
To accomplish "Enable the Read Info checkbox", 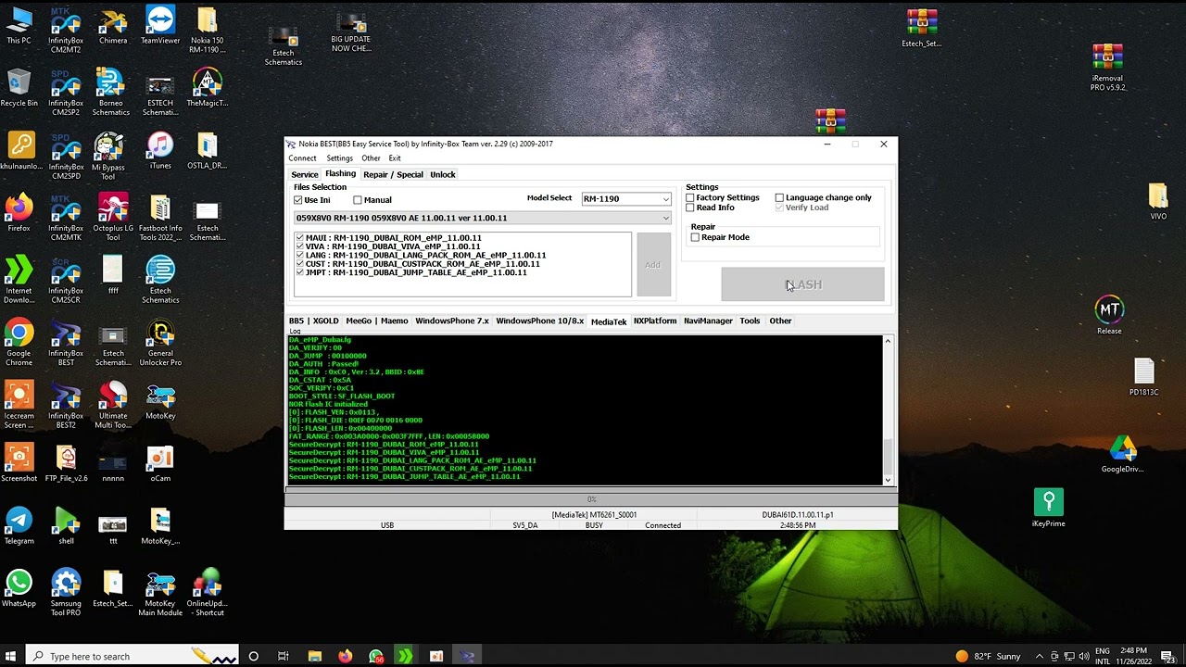I will point(690,208).
